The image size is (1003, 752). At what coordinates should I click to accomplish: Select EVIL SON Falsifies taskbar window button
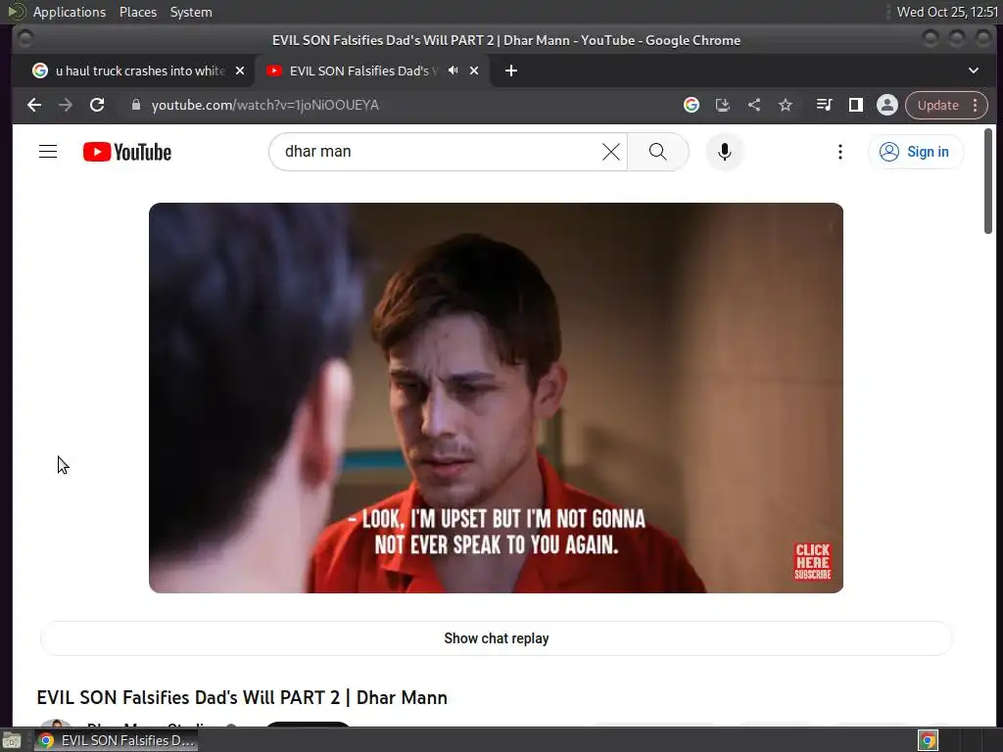pyautogui.click(x=117, y=740)
